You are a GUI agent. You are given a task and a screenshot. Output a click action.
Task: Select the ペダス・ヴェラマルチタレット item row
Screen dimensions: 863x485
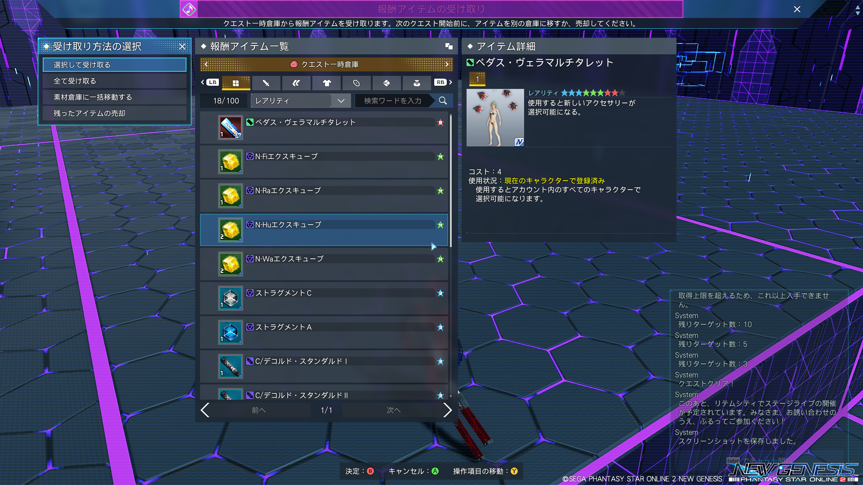[x=324, y=128]
